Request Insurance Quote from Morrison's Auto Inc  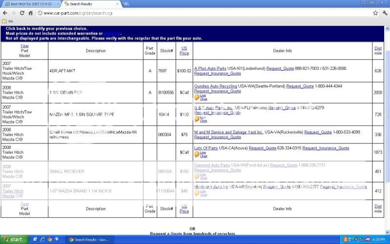coord(344,187)
